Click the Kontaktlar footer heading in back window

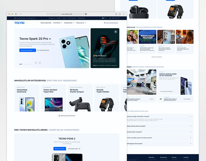[x=186, y=157]
